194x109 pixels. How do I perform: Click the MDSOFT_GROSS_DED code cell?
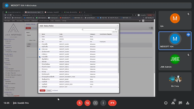click(x=66, y=84)
